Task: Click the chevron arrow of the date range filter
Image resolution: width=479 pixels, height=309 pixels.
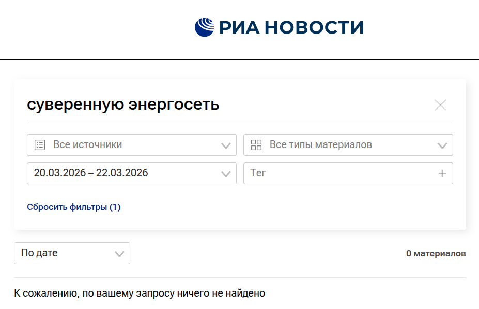Action: pos(226,174)
